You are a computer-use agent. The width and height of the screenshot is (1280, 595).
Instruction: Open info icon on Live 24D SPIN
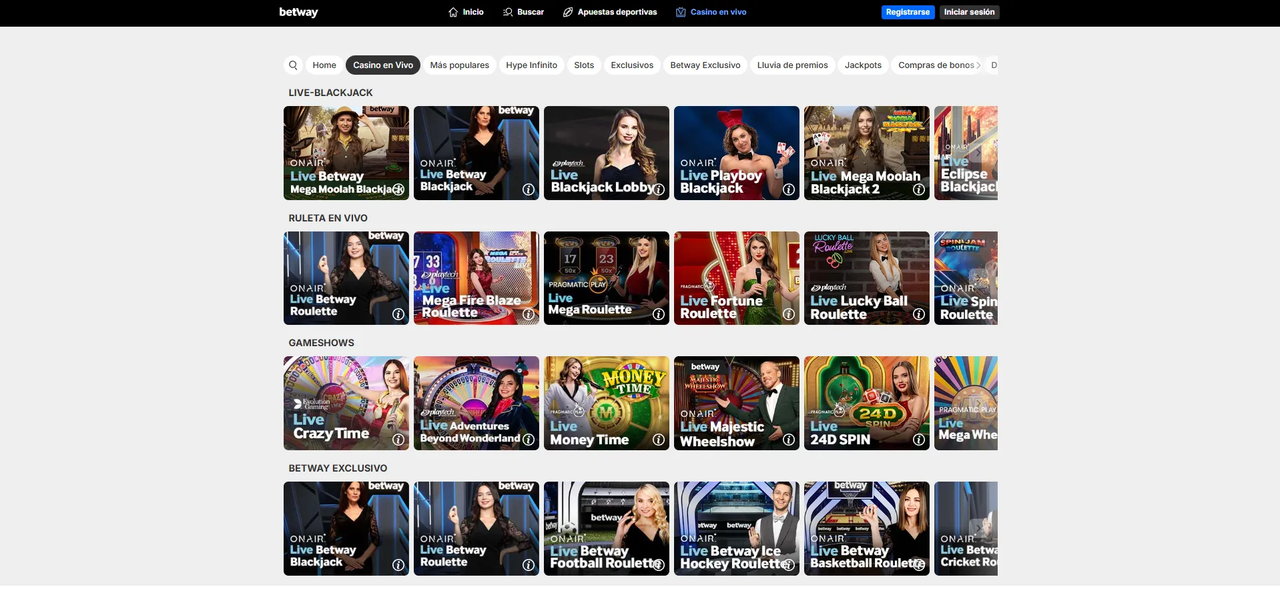tap(919, 440)
